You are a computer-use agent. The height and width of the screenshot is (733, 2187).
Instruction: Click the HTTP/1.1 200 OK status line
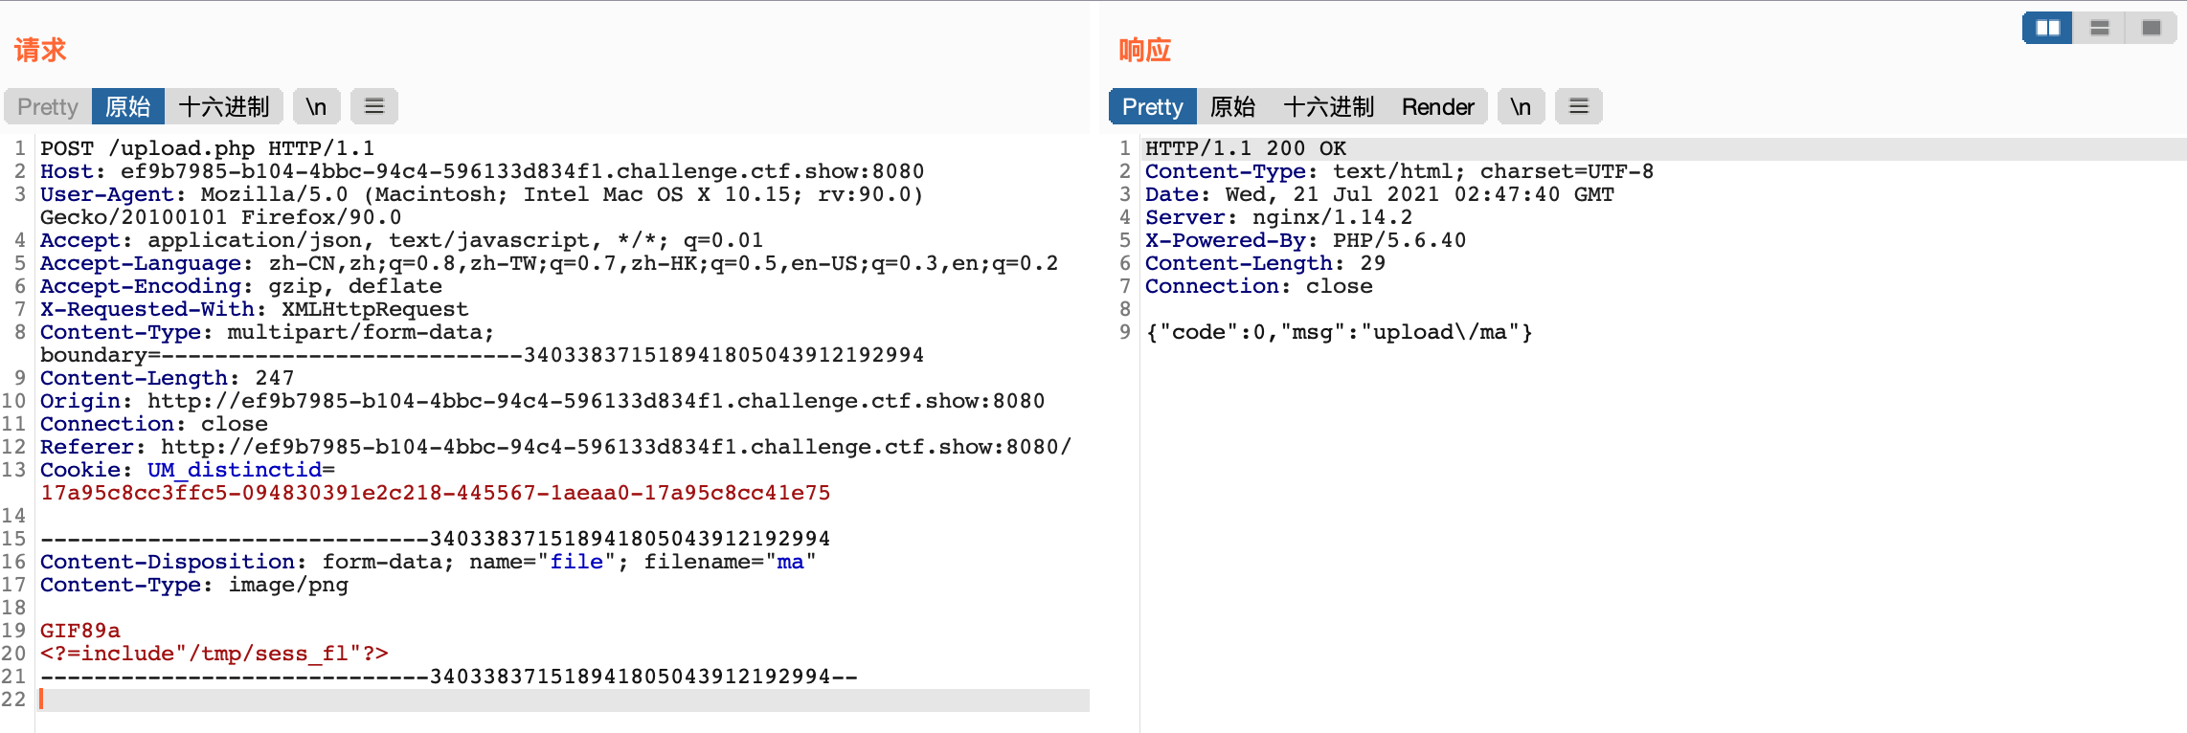[1246, 148]
